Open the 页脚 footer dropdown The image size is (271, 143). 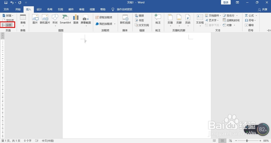click(179, 20)
